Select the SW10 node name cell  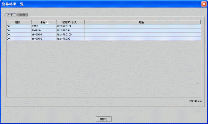point(44,27)
